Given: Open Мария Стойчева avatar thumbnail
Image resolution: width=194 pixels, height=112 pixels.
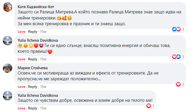Looking at the screenshot, I should pyautogui.click(x=8, y=68).
